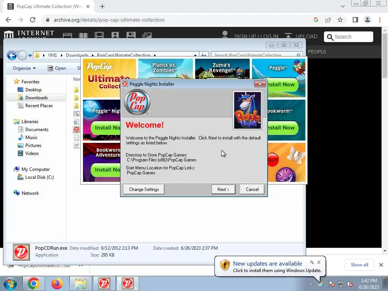Reload the archive.org page
The height and width of the screenshot is (291, 388).
coord(33,20)
